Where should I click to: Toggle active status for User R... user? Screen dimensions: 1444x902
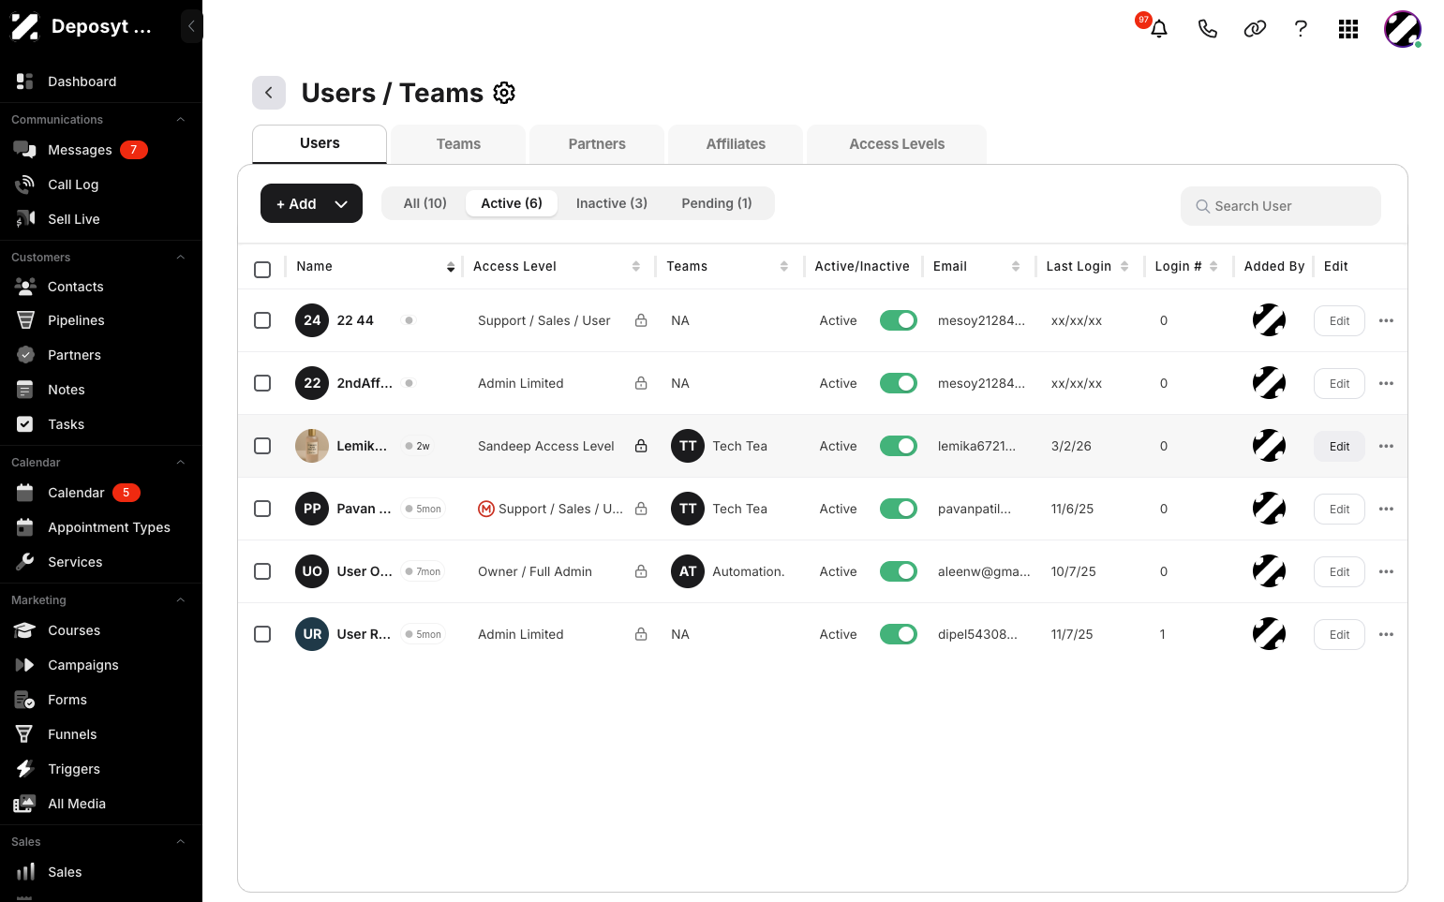pyautogui.click(x=899, y=634)
